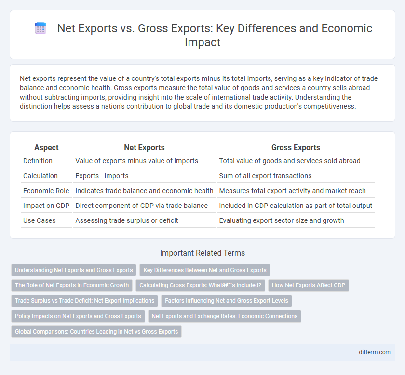The height and width of the screenshot is (375, 405).
Task: Click the calendar grid icon beside the title
Action: (x=40, y=28)
